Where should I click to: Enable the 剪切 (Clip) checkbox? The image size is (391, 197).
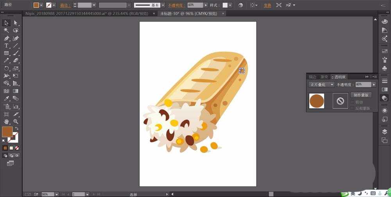[353, 102]
